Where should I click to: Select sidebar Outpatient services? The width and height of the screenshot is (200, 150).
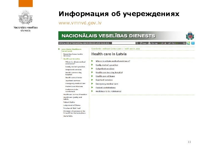tap(73, 70)
